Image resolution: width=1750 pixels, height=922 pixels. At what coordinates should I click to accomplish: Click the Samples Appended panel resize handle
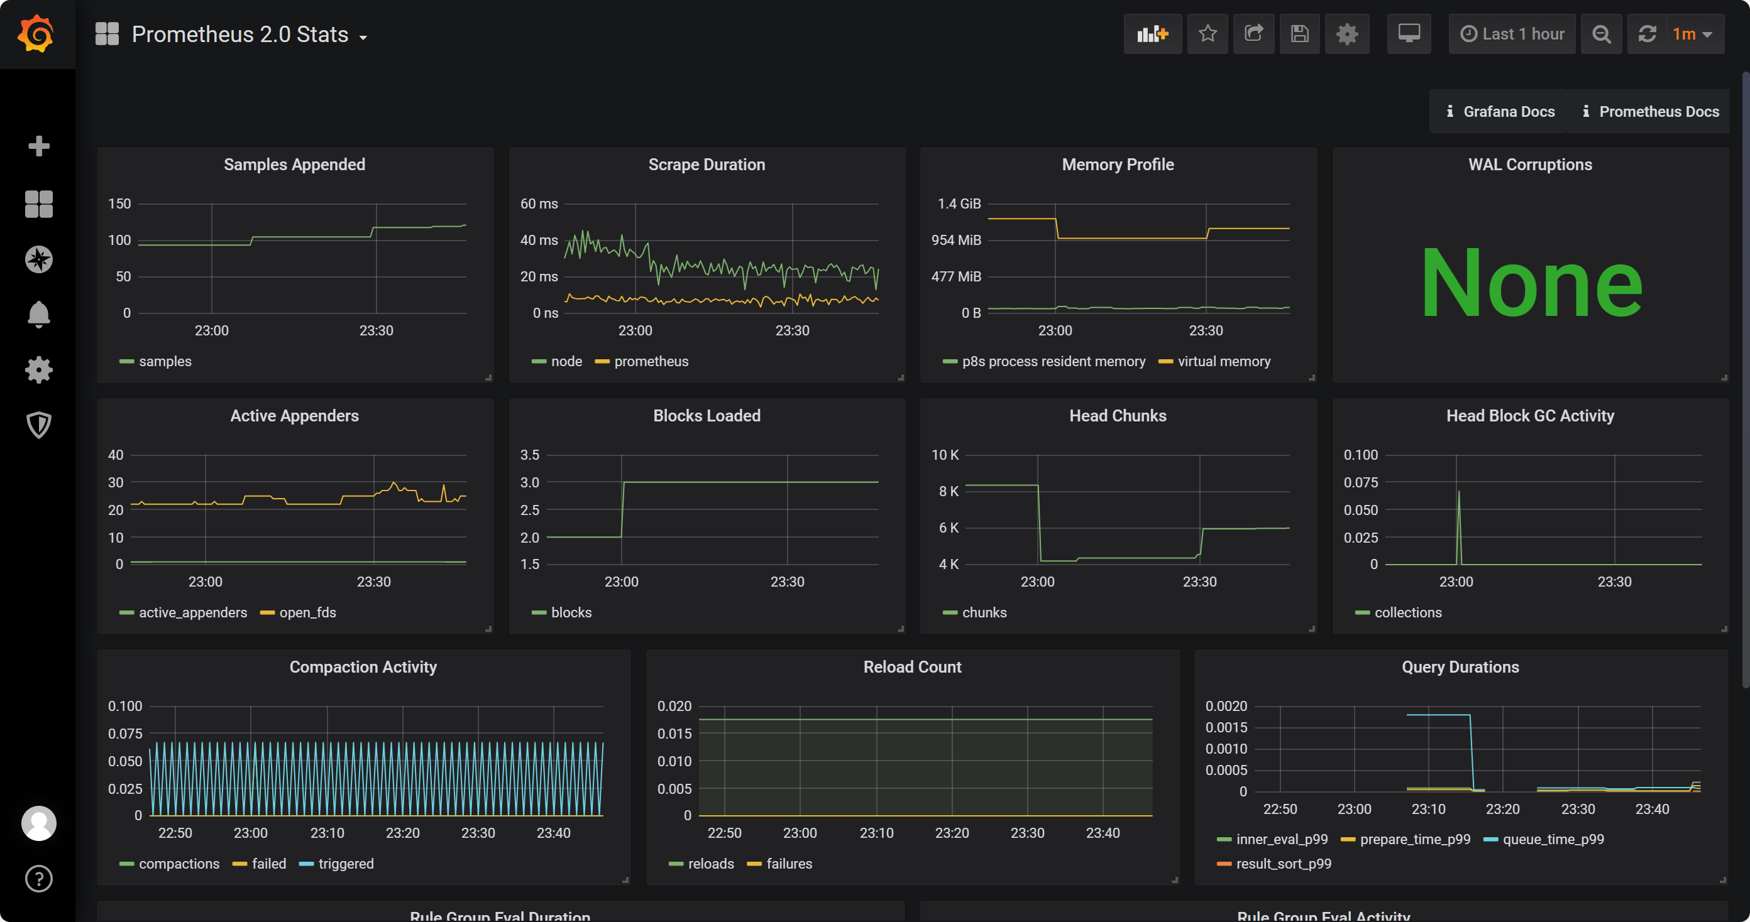pyautogui.click(x=488, y=377)
